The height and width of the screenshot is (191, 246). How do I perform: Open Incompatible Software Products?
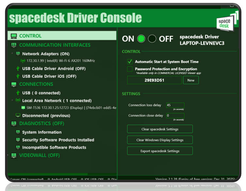[x=54, y=147]
